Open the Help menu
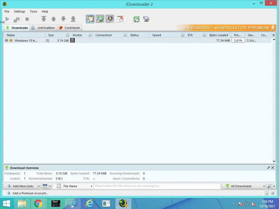 click(x=45, y=11)
